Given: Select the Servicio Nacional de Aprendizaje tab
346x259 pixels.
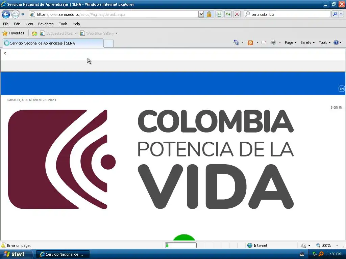Looking at the screenshot, I should tap(53, 43).
